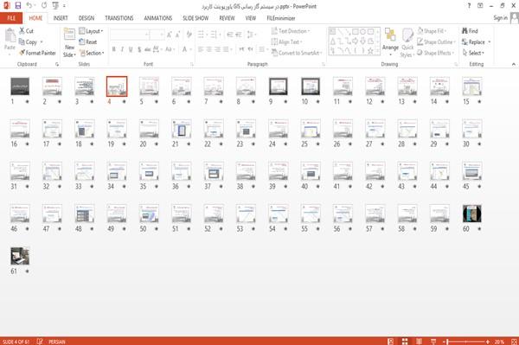Screen dimensions: 519x345
Task: Open Shape Outline dropdown
Action: pos(436,42)
